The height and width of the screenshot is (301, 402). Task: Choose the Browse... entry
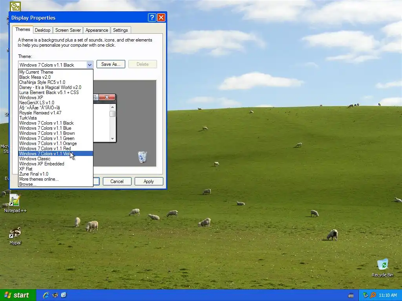[56, 184]
